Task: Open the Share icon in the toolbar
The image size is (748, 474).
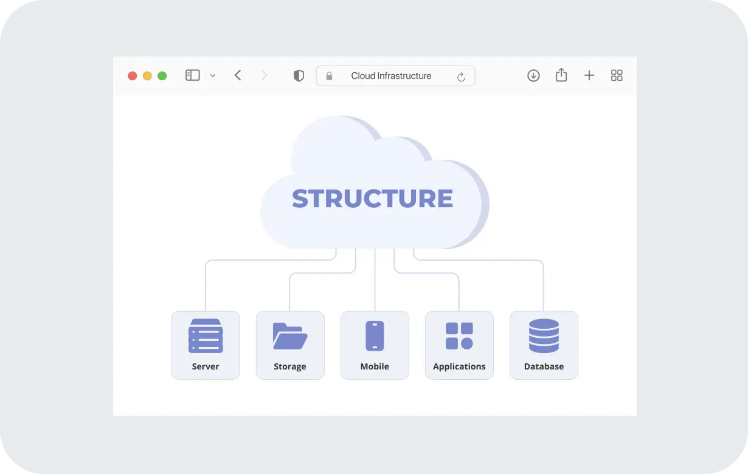Action: pyautogui.click(x=561, y=75)
